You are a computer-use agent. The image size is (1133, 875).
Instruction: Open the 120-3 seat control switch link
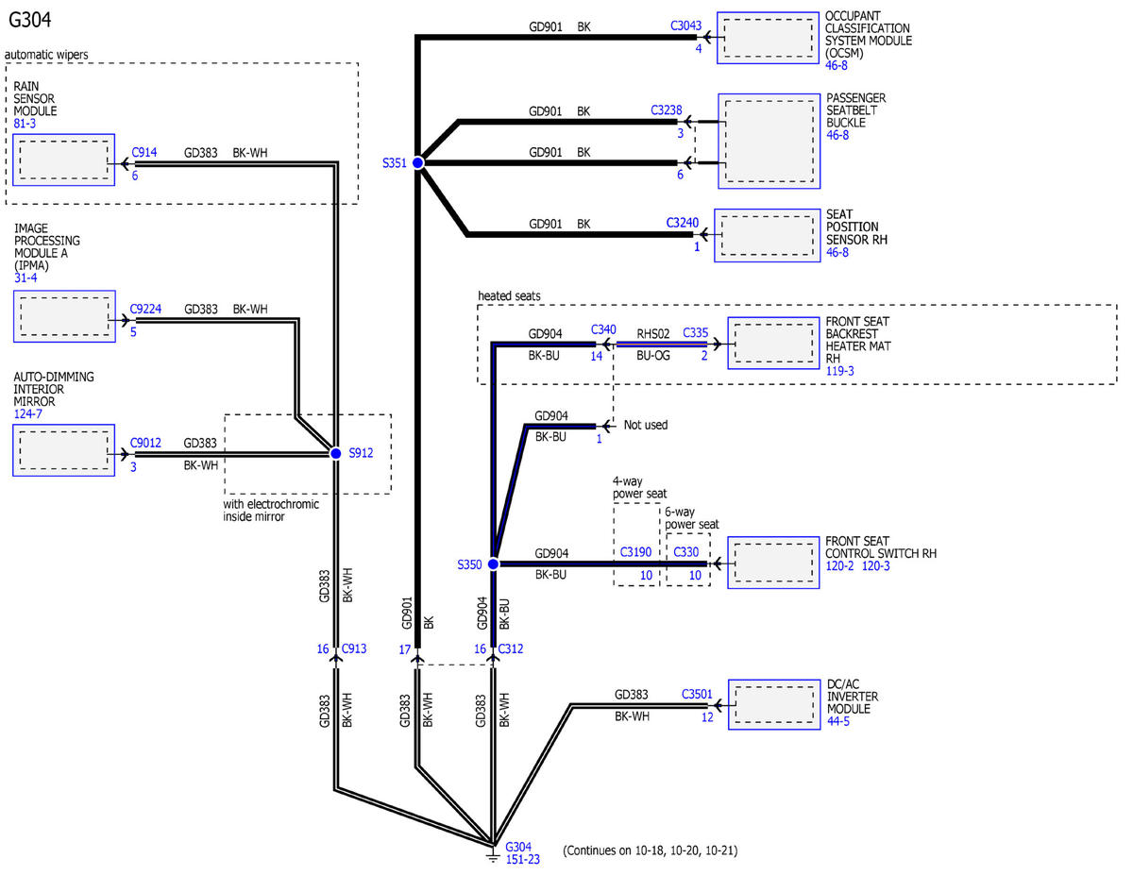(x=877, y=566)
